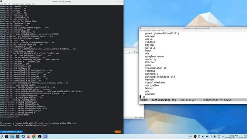247x139 pixels.
Task: Open the OBS Studio taskbar icon
Action: [x=40, y=136]
